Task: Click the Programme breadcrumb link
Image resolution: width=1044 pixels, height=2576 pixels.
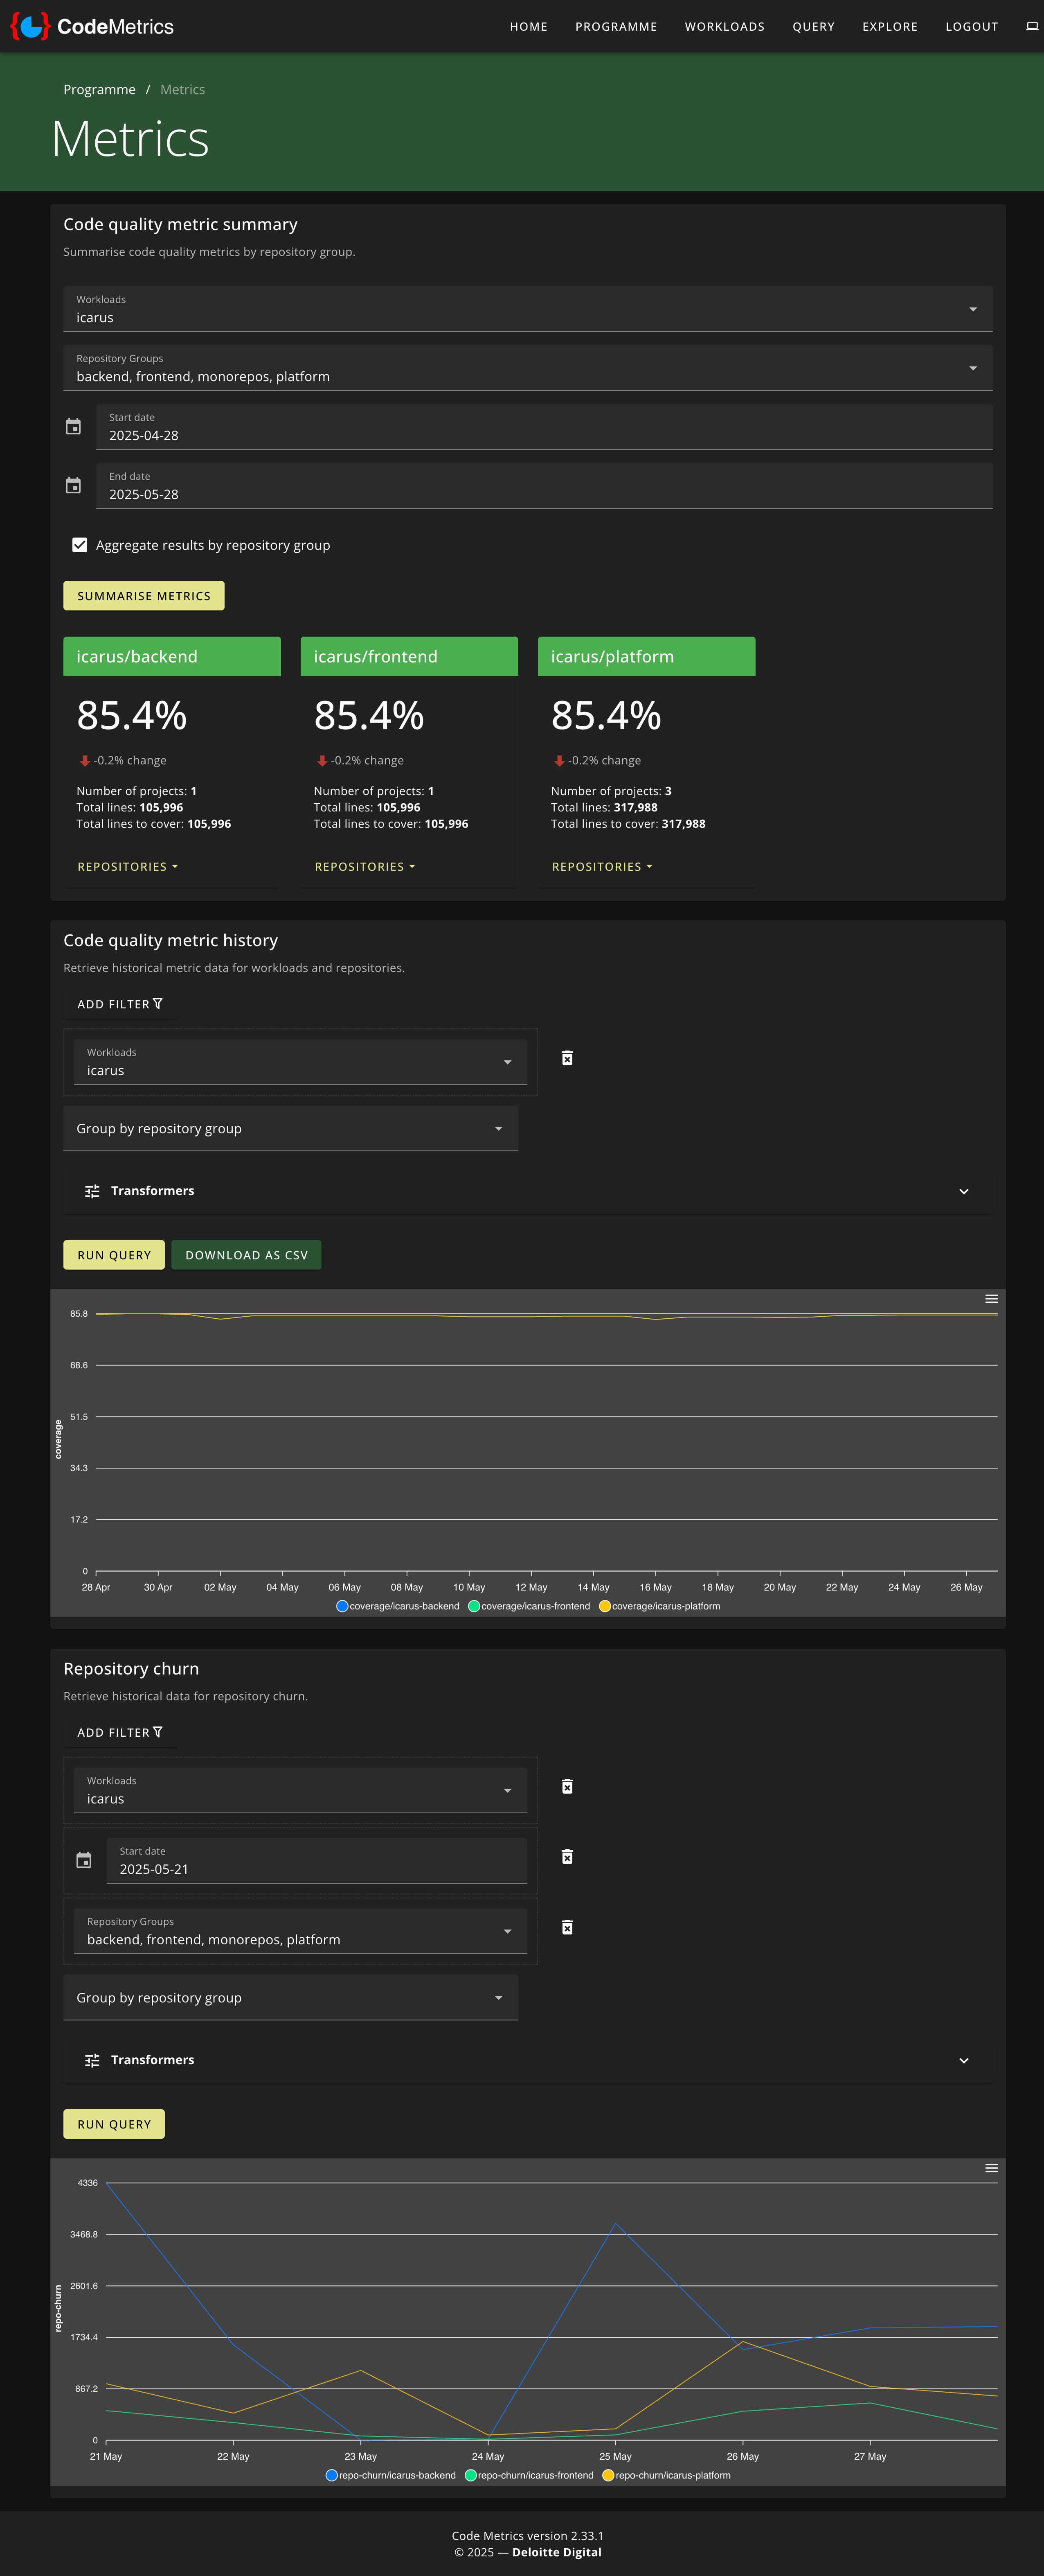Action: tap(99, 90)
